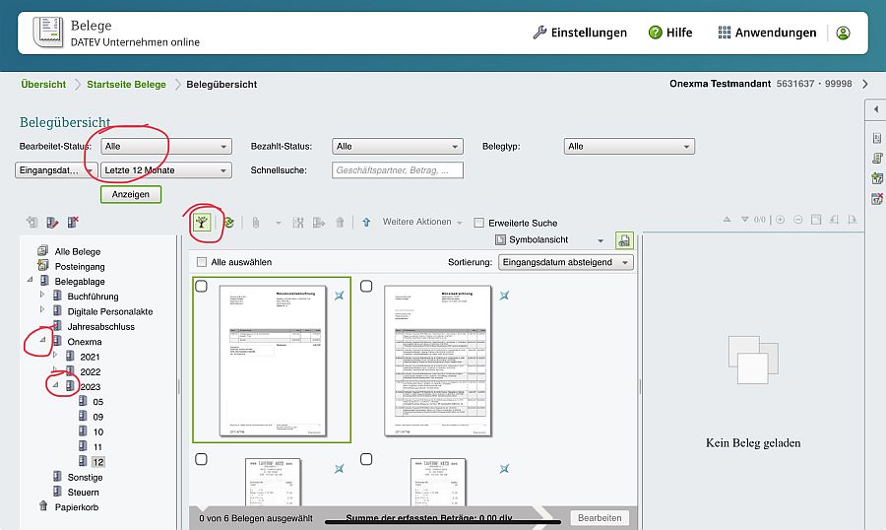Open the Eingangsdat... date type dropdown
Image resolution: width=886 pixels, height=530 pixels.
pyautogui.click(x=56, y=170)
